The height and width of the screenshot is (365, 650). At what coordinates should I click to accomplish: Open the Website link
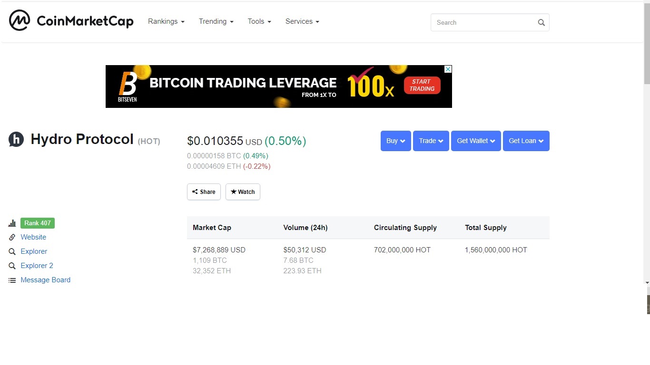tap(33, 237)
